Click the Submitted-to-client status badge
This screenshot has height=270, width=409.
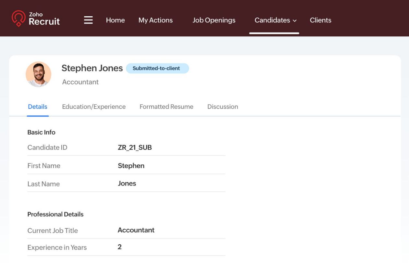[157, 69]
